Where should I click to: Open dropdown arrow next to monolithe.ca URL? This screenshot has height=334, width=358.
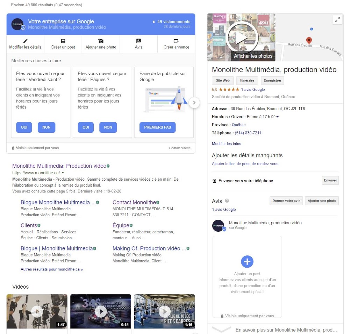pyautogui.click(x=63, y=173)
